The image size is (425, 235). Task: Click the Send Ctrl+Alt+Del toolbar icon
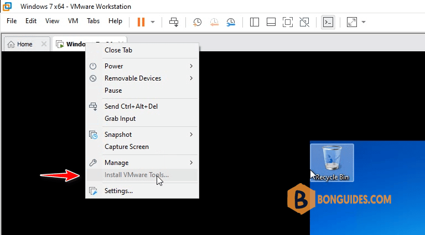point(174,22)
